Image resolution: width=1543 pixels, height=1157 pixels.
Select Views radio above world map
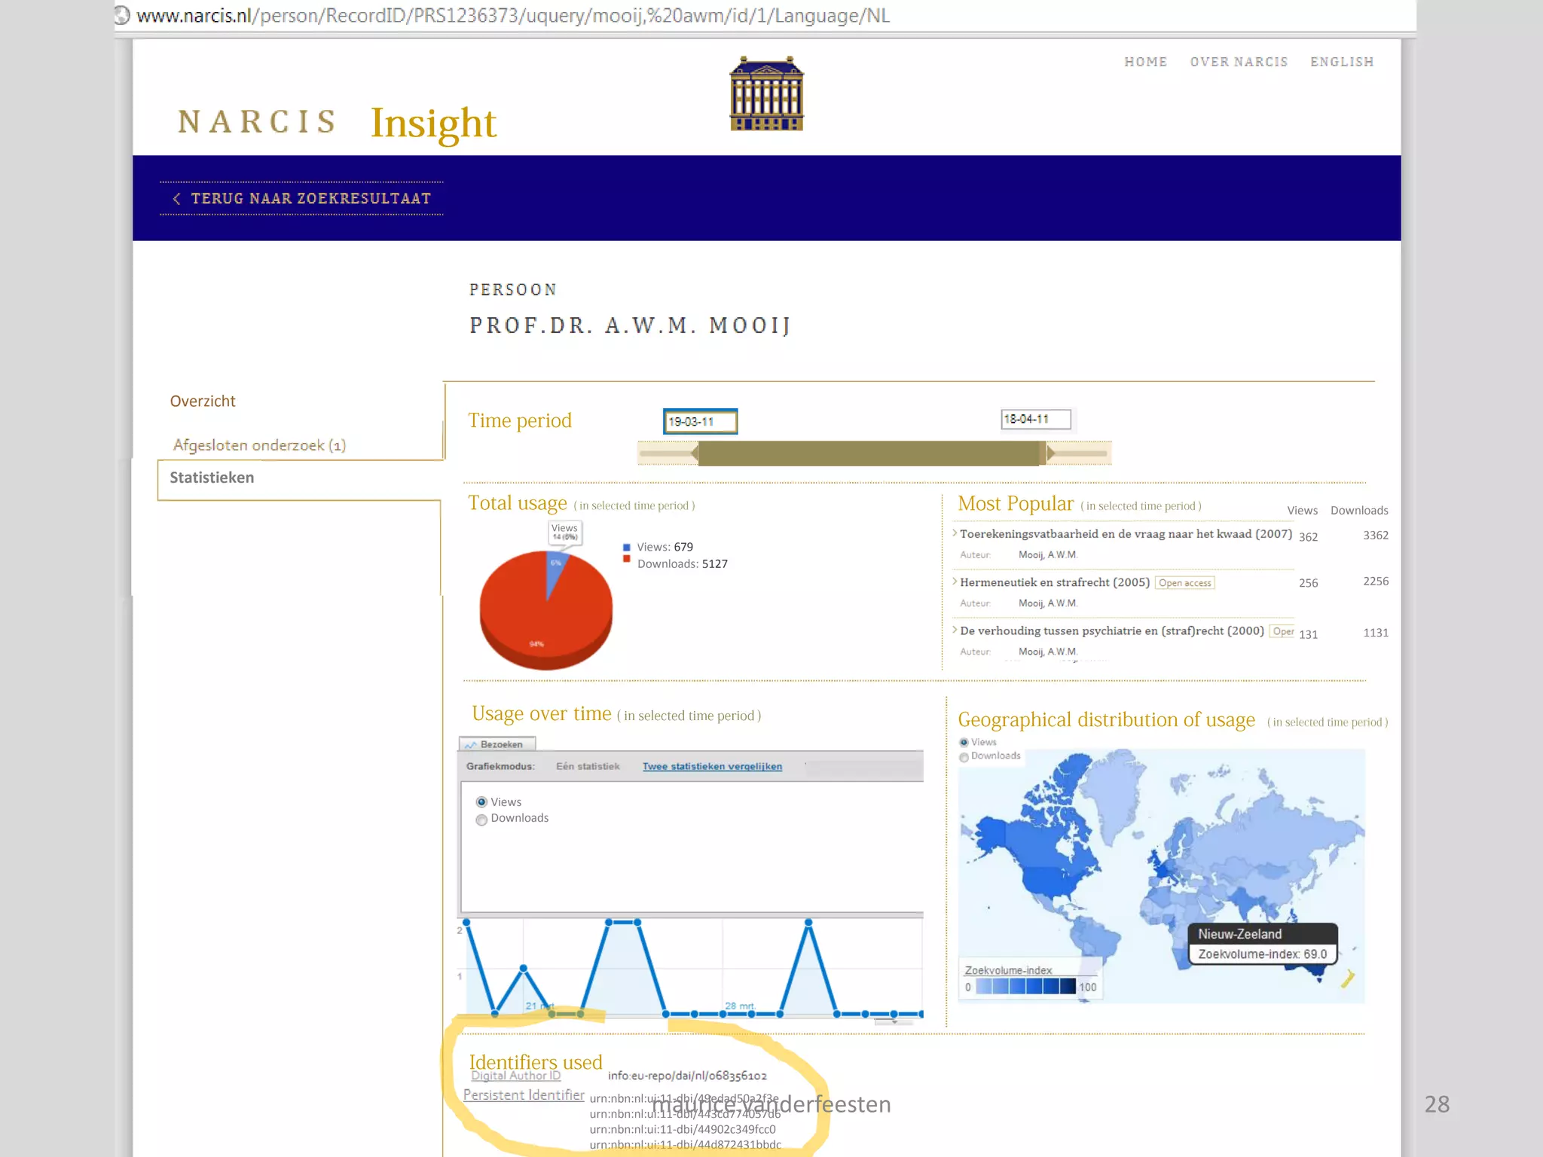coord(964,743)
